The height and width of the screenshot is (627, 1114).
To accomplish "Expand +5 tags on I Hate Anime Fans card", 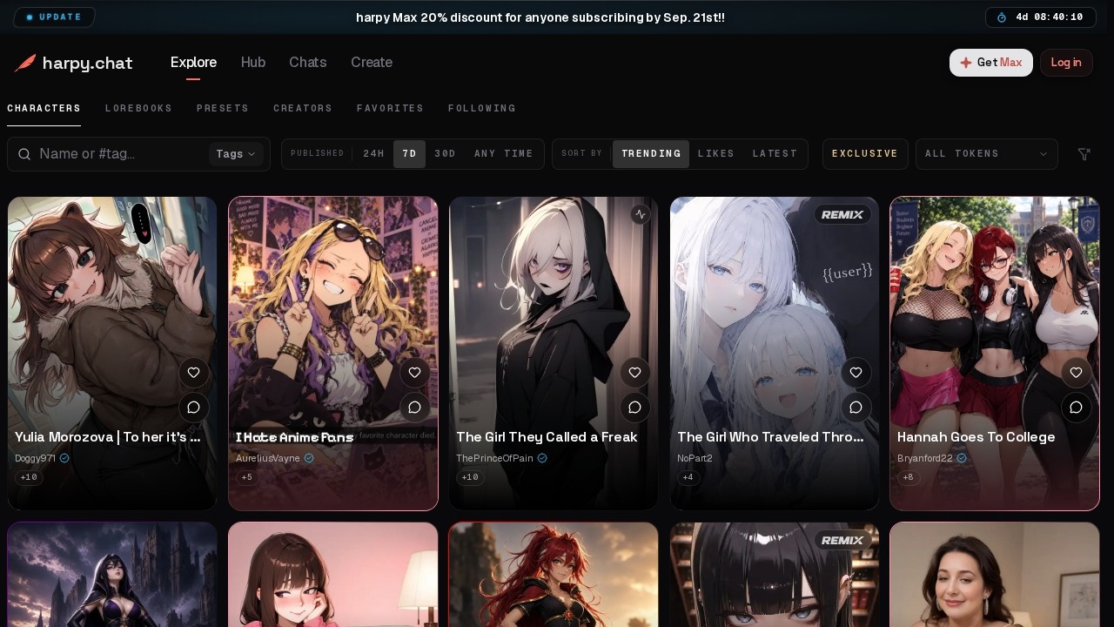I will point(246,477).
